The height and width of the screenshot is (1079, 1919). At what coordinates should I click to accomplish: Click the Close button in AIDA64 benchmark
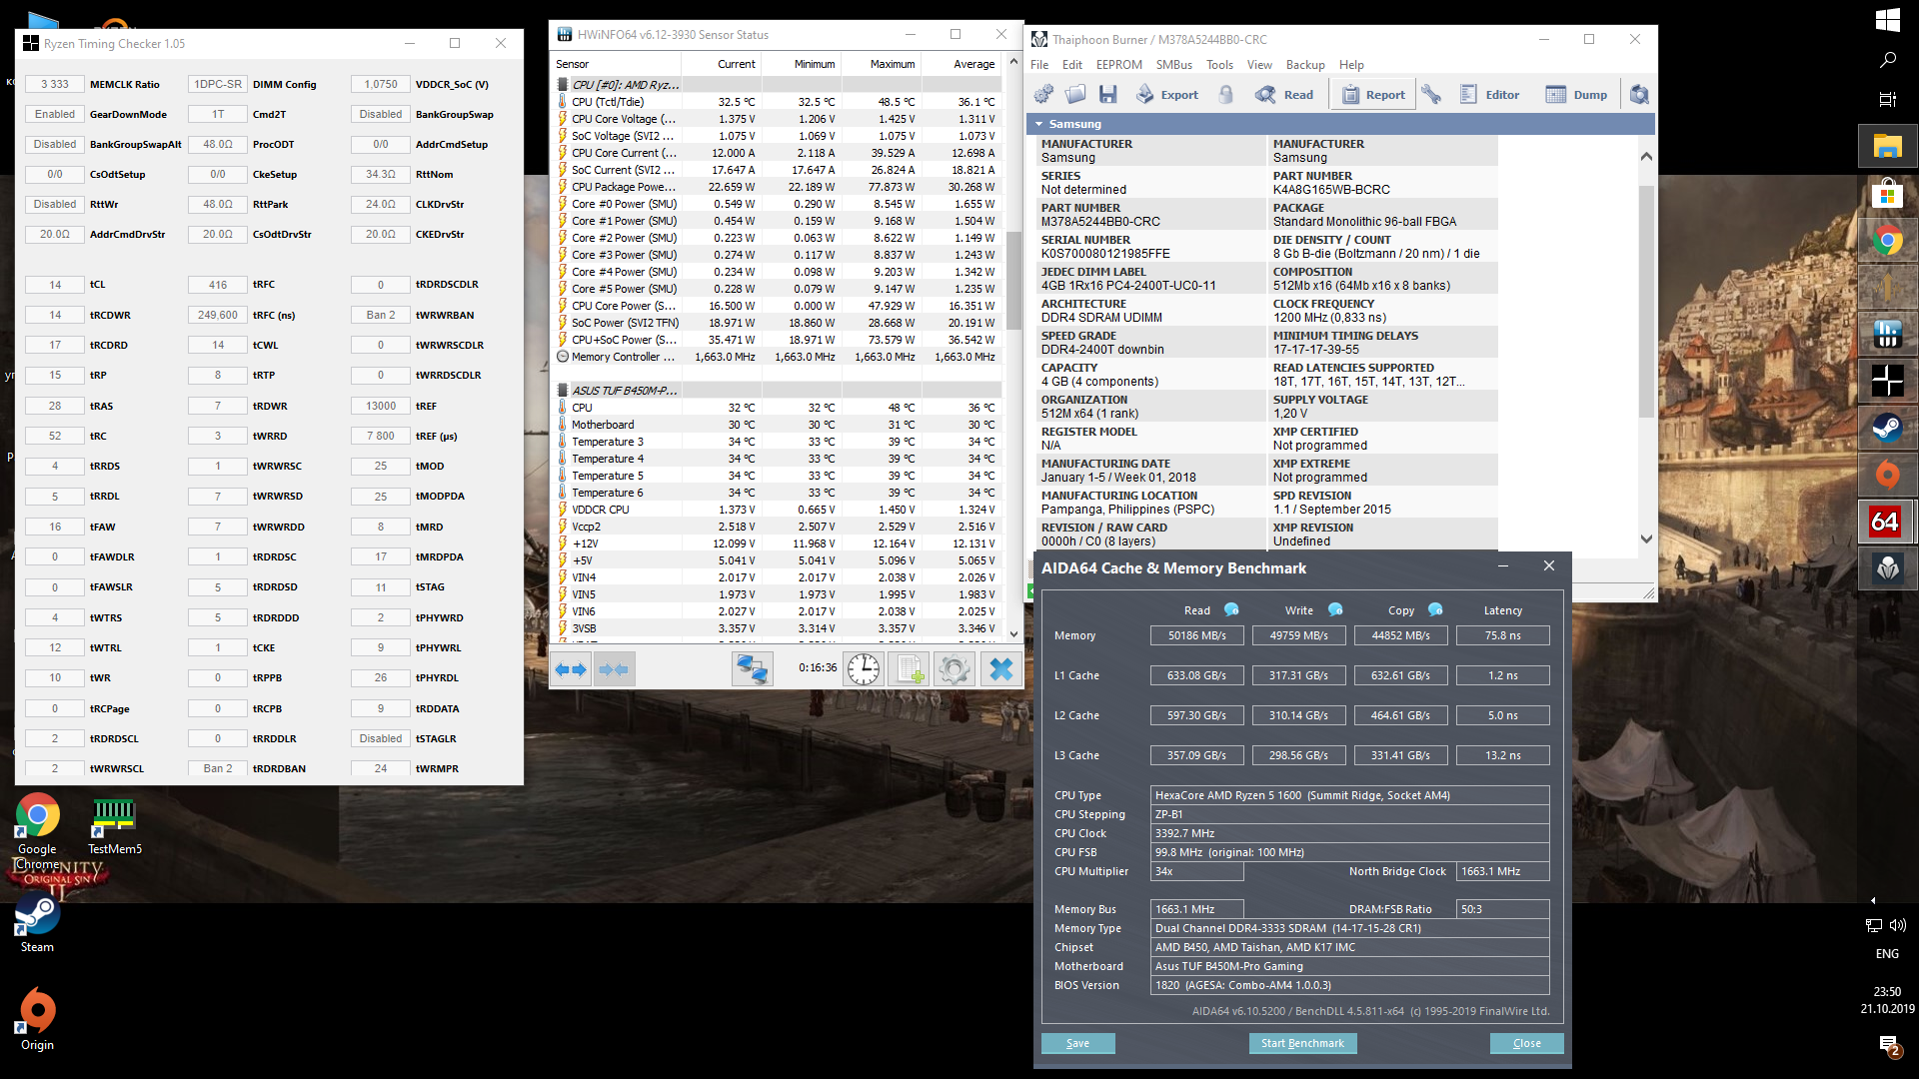tap(1526, 1043)
